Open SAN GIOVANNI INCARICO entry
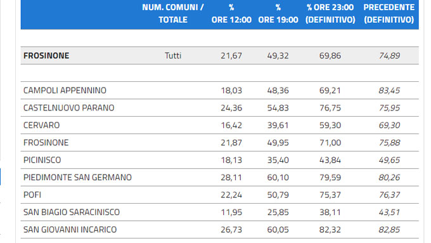Screen dimensions: 431x243 70,230
